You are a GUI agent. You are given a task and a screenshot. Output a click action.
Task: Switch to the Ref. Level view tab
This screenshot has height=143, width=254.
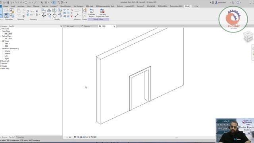tap(70, 26)
